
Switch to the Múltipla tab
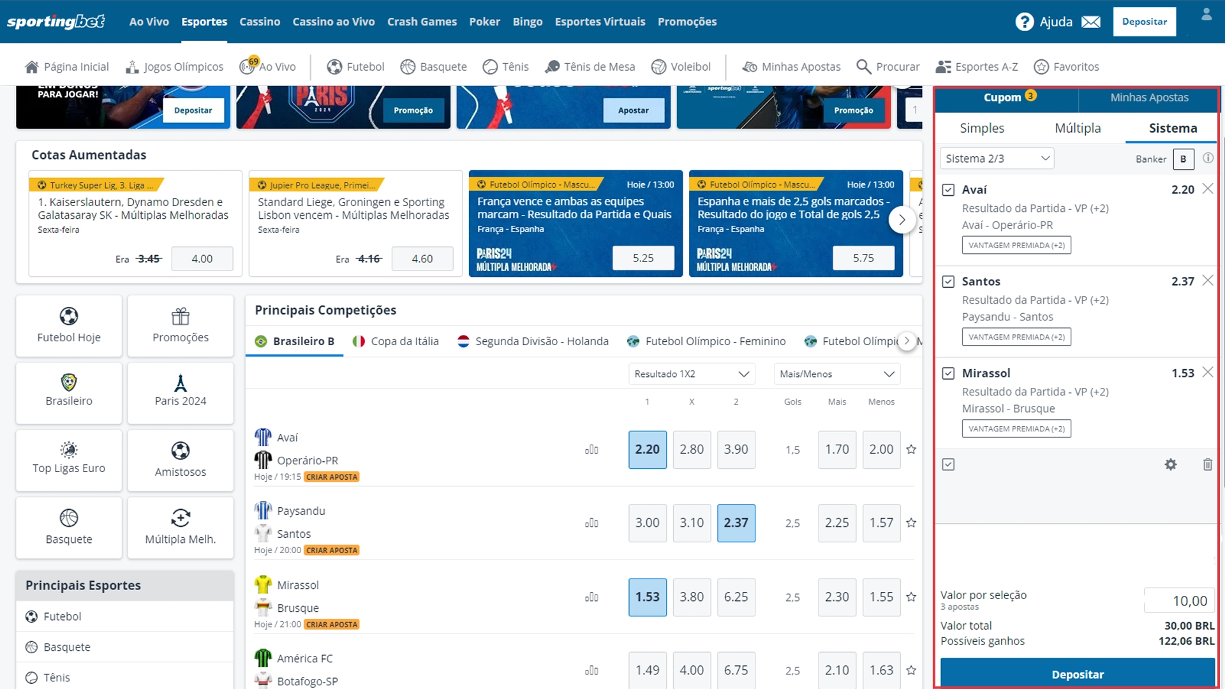point(1078,128)
